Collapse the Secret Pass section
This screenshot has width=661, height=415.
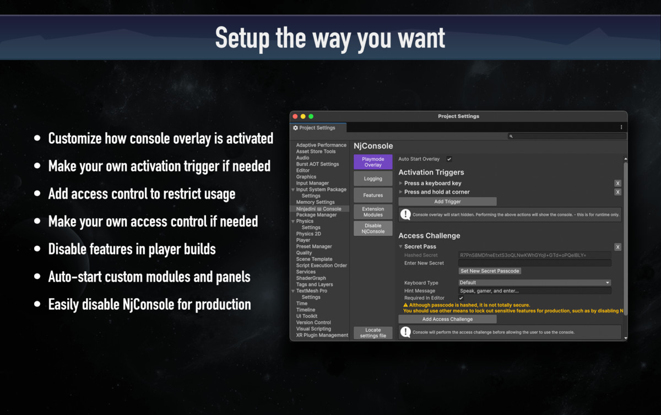401,247
